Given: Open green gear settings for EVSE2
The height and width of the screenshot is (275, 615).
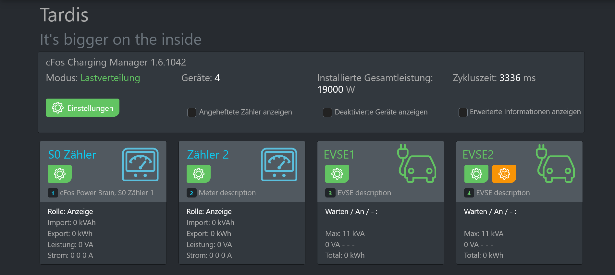Looking at the screenshot, I should pos(476,174).
